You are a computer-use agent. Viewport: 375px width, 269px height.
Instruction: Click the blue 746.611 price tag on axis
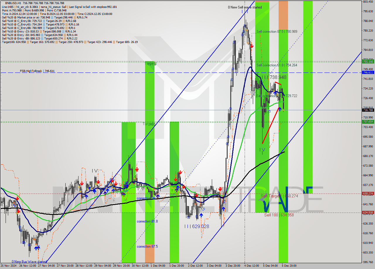click(x=368, y=72)
